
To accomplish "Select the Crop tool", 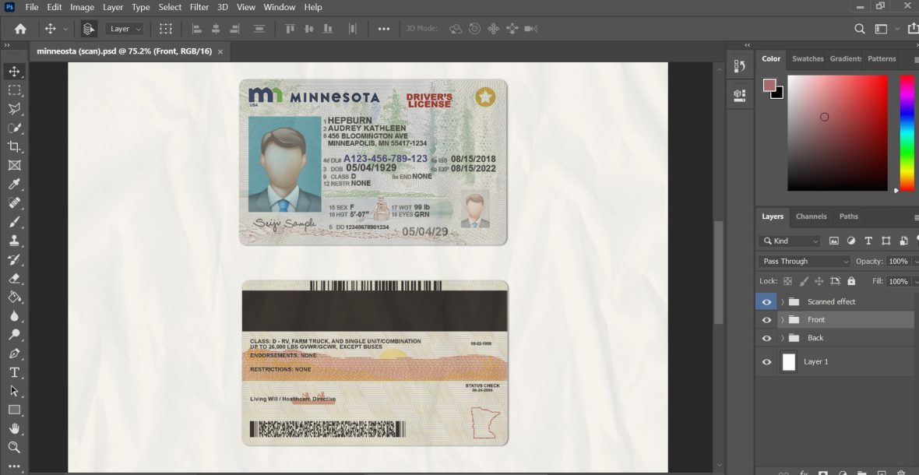I will [x=14, y=146].
